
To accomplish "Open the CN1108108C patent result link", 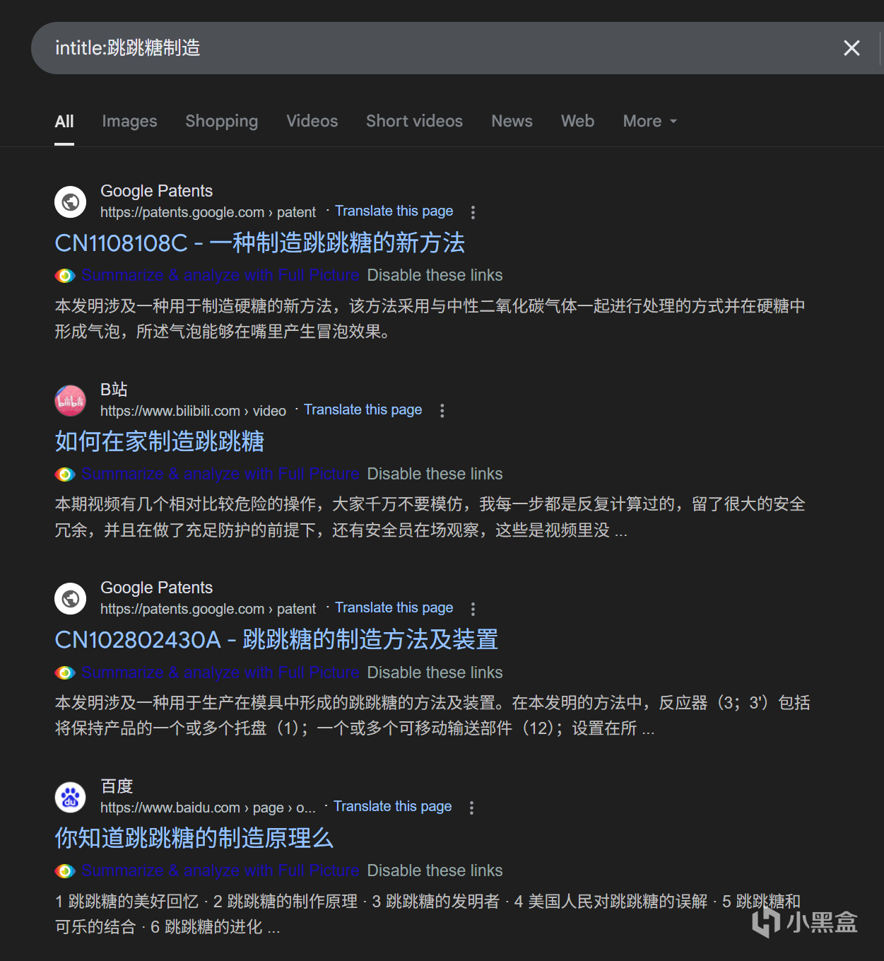I will [259, 243].
